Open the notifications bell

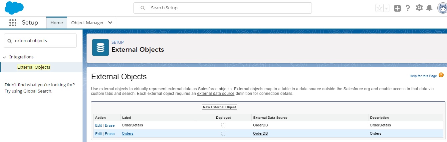pyautogui.click(x=429, y=8)
